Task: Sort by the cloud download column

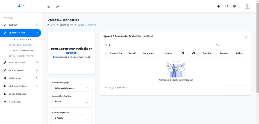Action: pos(193,53)
